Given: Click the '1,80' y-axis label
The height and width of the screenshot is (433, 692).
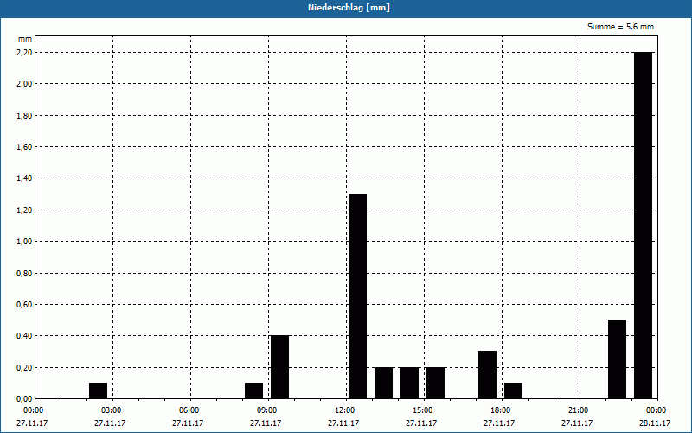Looking at the screenshot, I should (x=24, y=116).
